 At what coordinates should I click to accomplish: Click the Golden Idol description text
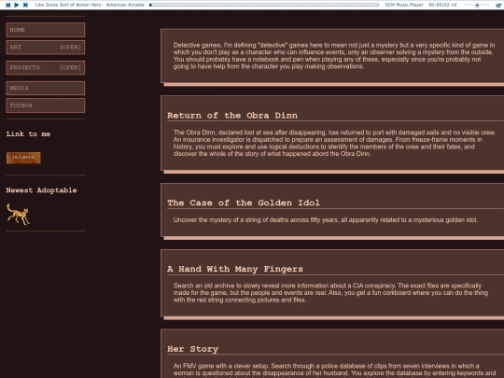tap(326, 220)
